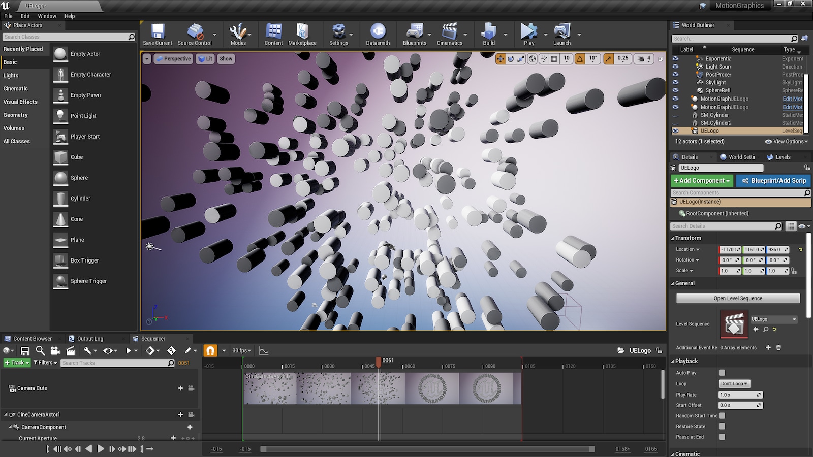Open the Edit menu
The width and height of the screenshot is (813, 457).
coord(24,16)
